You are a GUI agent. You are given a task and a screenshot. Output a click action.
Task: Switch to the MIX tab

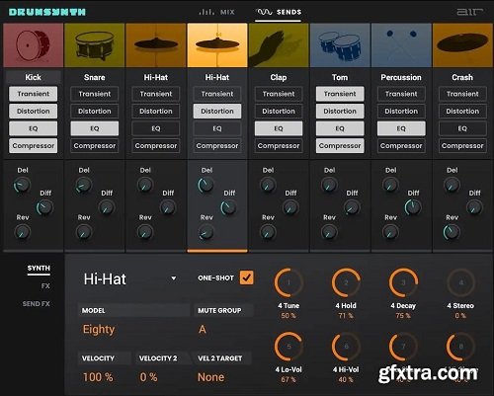(x=217, y=12)
